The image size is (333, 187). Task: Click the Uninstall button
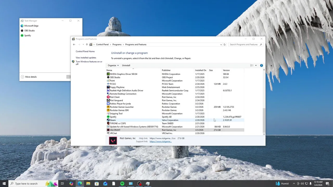(126, 65)
